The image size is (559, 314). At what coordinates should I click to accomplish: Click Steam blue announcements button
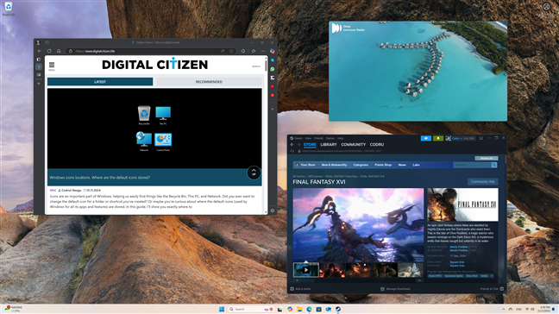425,138
